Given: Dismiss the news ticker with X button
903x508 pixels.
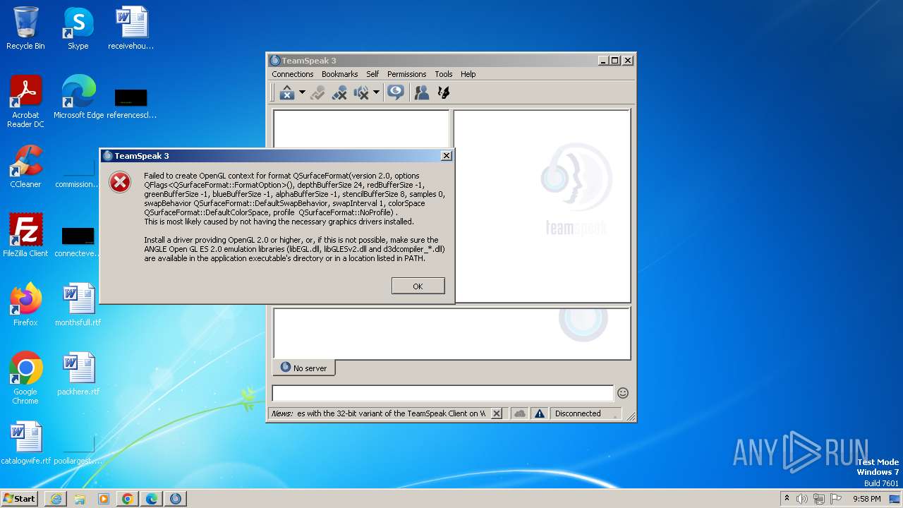Looking at the screenshot, I should pos(497,413).
